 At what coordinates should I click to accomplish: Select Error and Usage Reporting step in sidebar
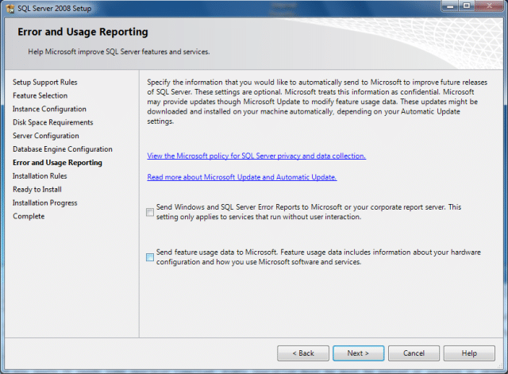(57, 163)
